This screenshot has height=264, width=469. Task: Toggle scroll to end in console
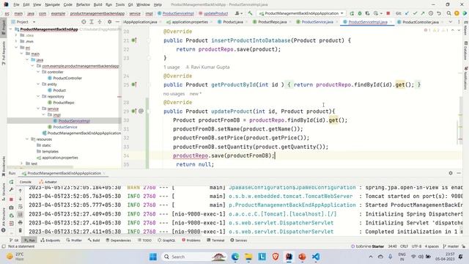coord(20,215)
